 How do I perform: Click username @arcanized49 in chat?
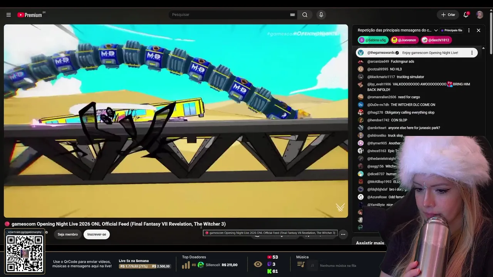pyautogui.click(x=378, y=62)
